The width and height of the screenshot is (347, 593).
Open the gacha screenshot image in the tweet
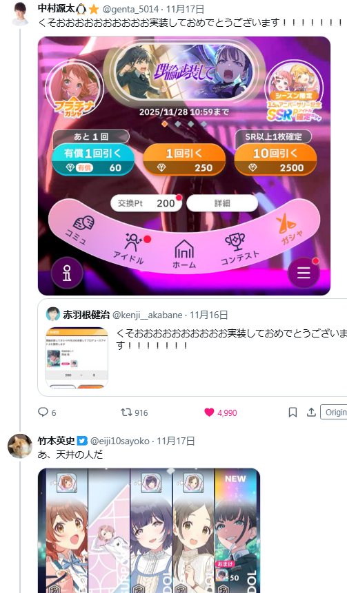click(184, 166)
